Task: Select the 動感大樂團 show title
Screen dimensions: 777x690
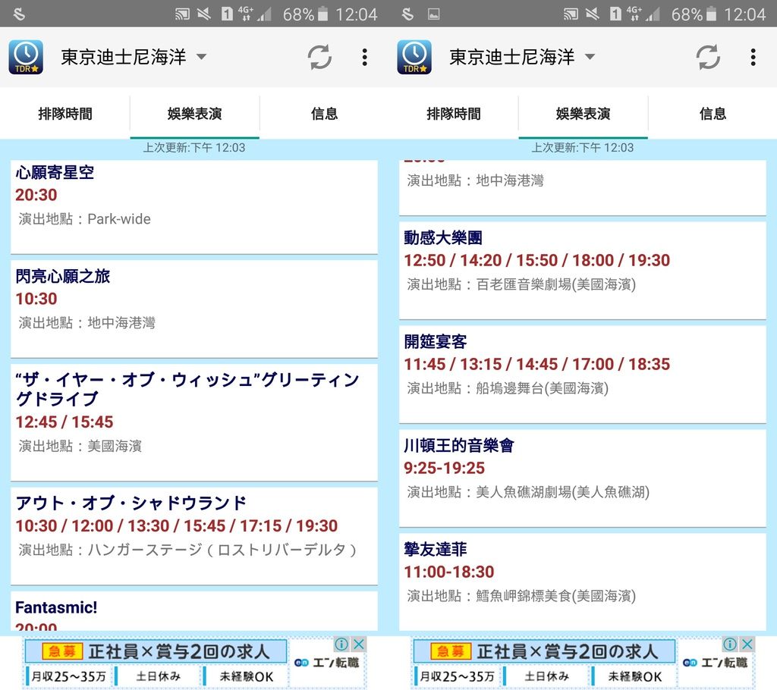Action: pos(443,238)
